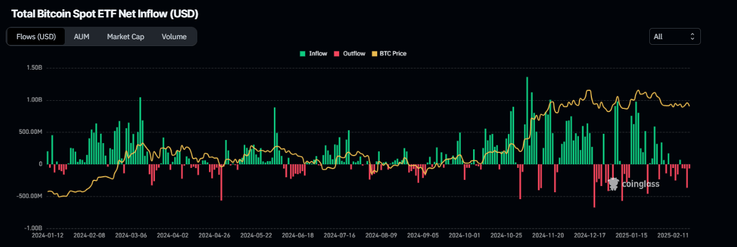The width and height of the screenshot is (737, 247).
Task: Click the yellow BTC Price legend swatch
Action: [x=374, y=54]
